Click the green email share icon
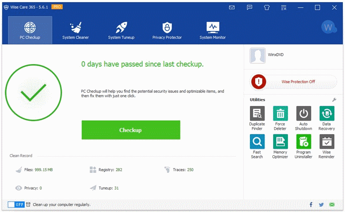 pyautogui.click(x=332, y=205)
